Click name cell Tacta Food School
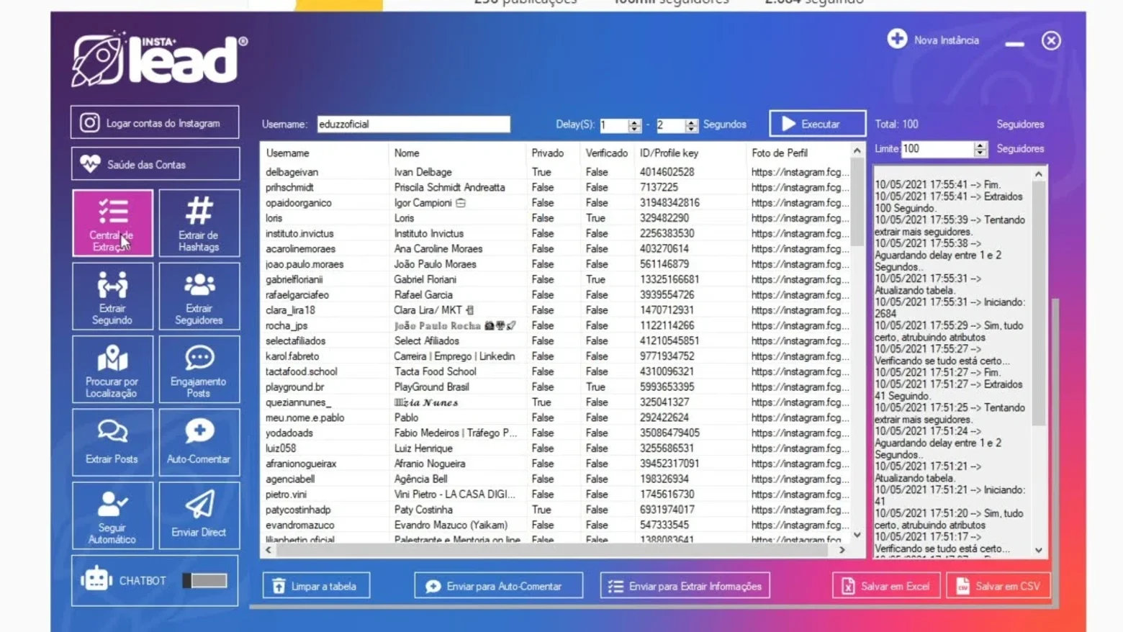The width and height of the screenshot is (1123, 632). 435,371
